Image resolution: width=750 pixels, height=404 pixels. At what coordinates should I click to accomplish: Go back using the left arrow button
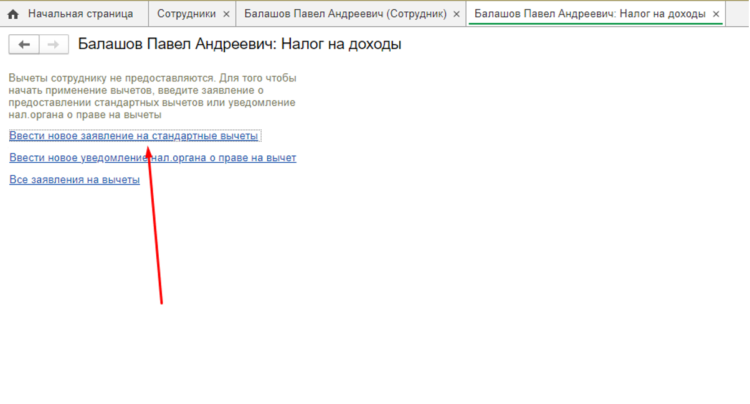click(24, 44)
